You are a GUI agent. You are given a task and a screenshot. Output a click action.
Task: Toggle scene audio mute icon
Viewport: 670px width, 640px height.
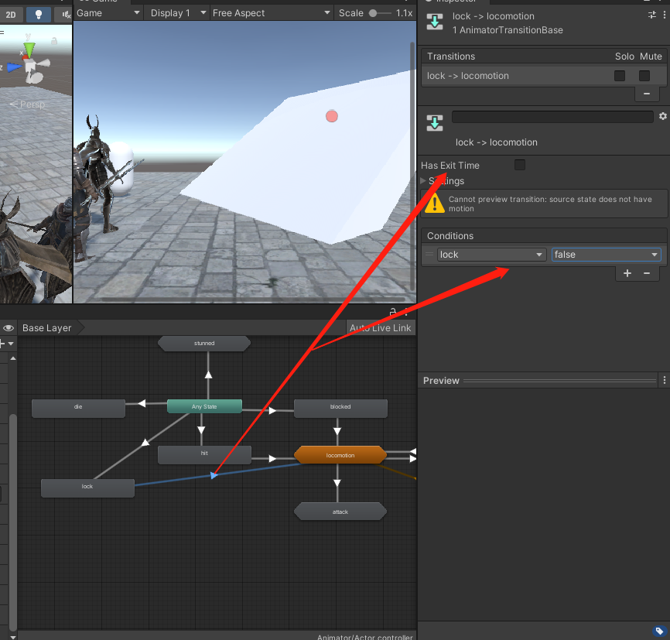(x=66, y=15)
